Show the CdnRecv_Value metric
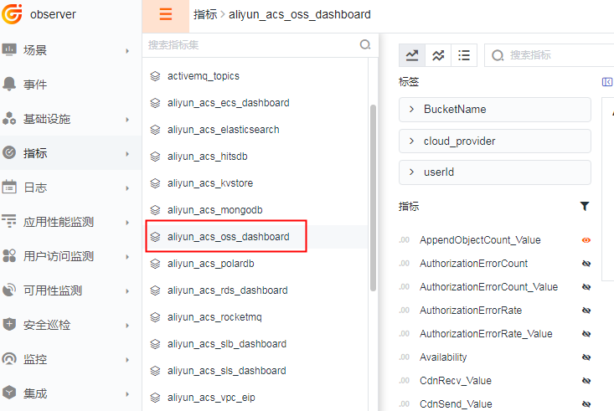This screenshot has width=614, height=411. tap(586, 381)
